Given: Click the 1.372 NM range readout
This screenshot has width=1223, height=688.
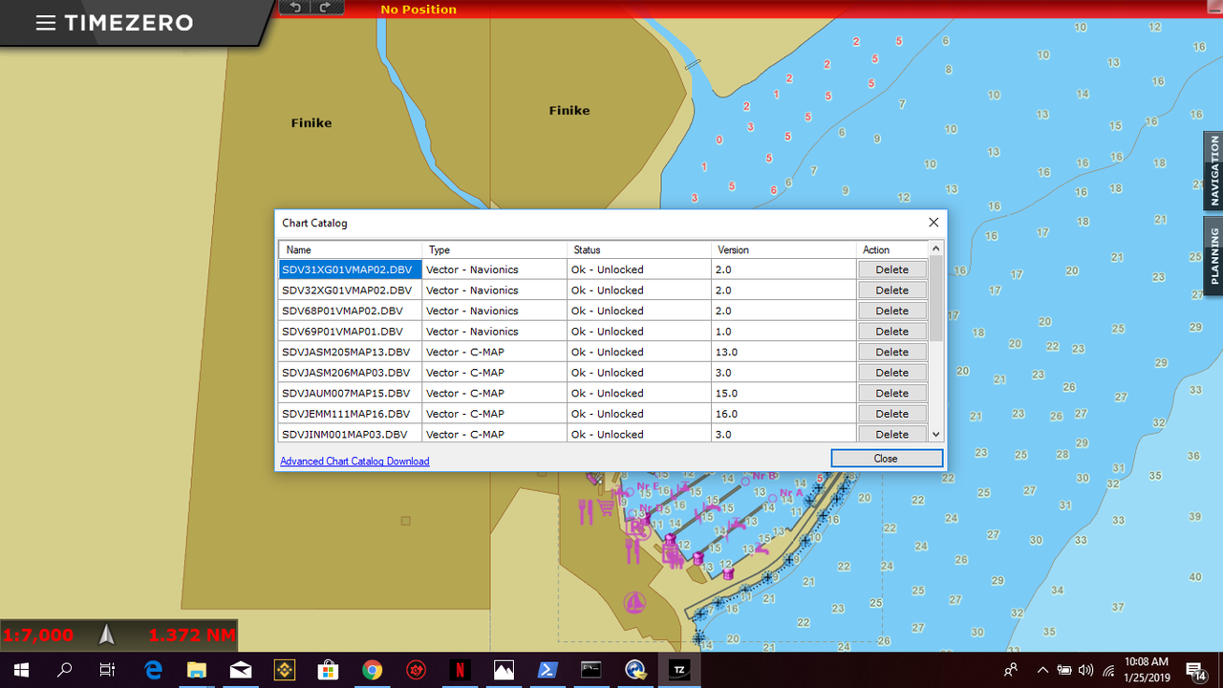Looking at the screenshot, I should click(x=191, y=634).
